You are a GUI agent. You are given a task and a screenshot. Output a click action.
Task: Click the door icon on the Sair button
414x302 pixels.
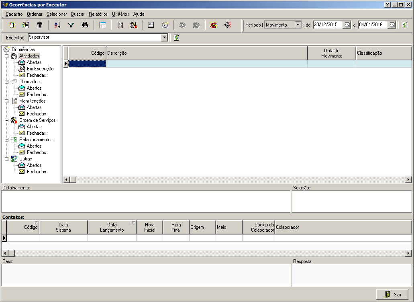pos(387,294)
